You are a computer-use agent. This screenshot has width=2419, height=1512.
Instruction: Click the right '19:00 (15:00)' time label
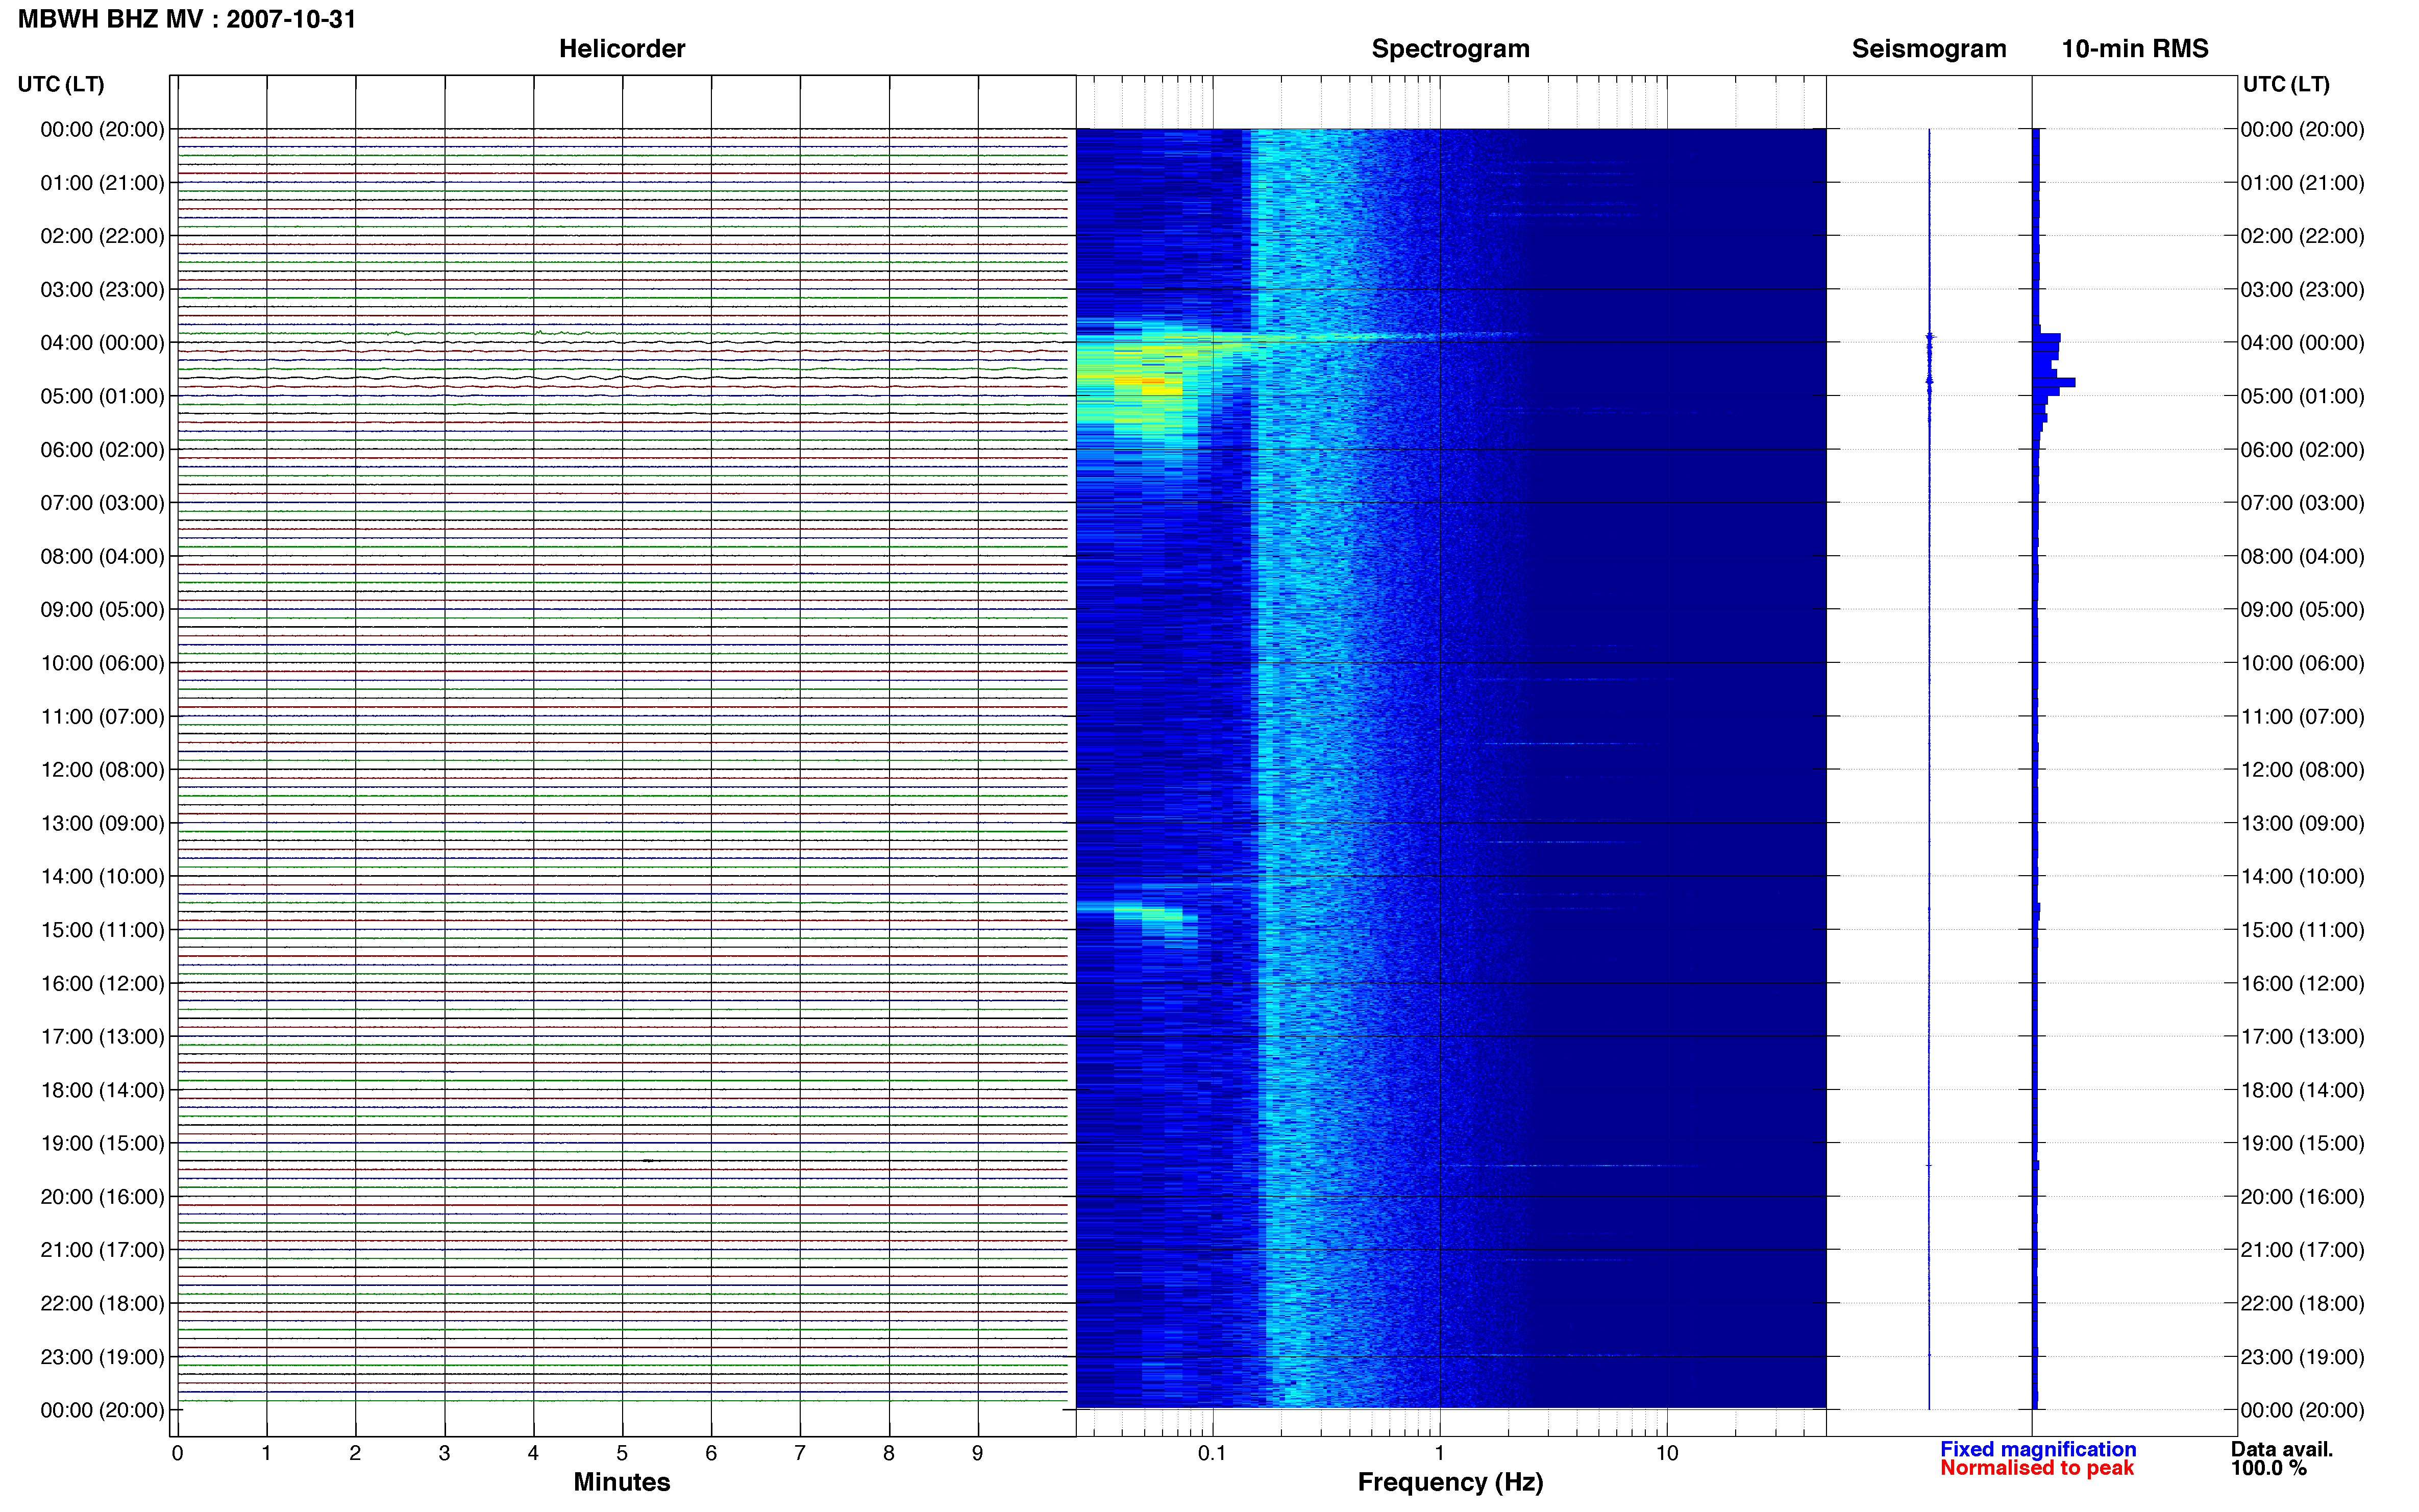[2302, 1143]
